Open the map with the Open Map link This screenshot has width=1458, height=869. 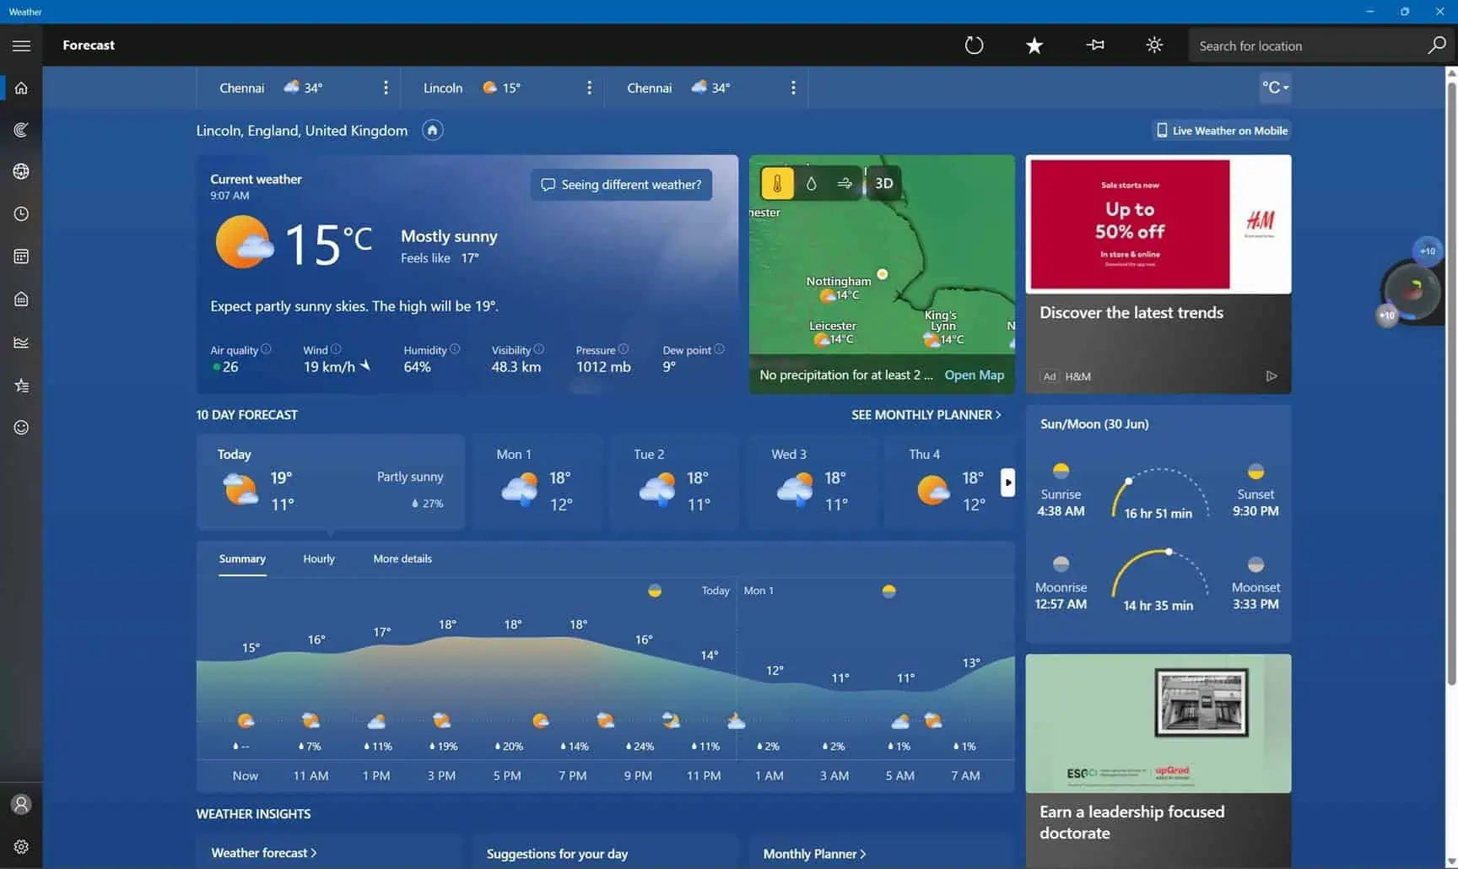[974, 375]
